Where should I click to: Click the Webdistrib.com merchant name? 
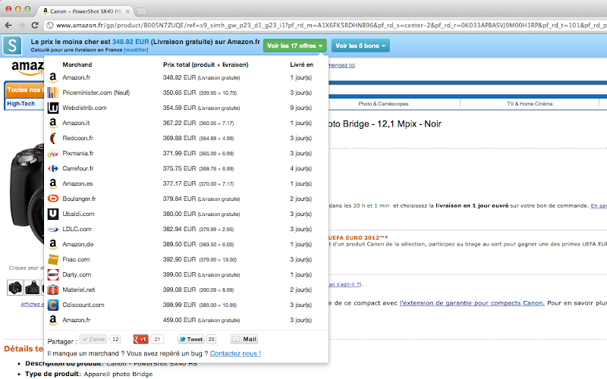84,108
